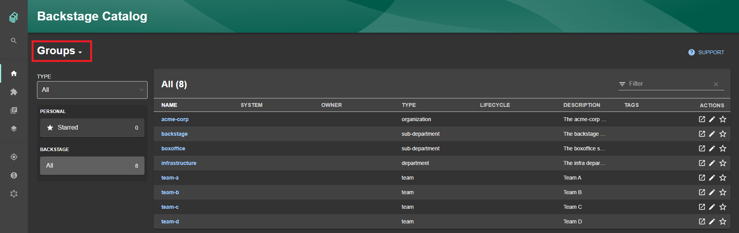The height and width of the screenshot is (233, 739).
Task: Star the acme-corp group
Action: (x=723, y=119)
